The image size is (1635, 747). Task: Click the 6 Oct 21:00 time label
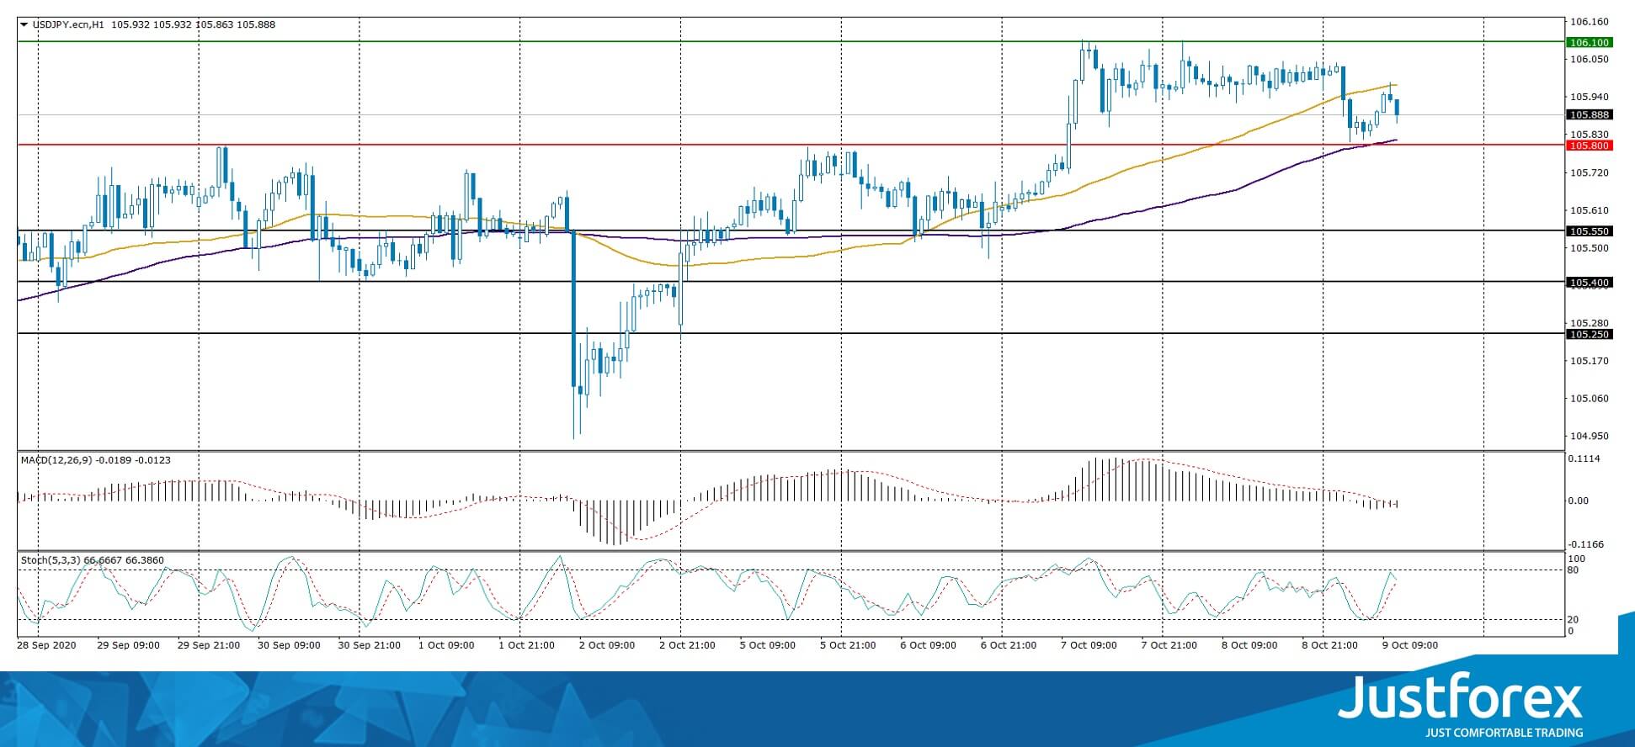coord(1009,645)
